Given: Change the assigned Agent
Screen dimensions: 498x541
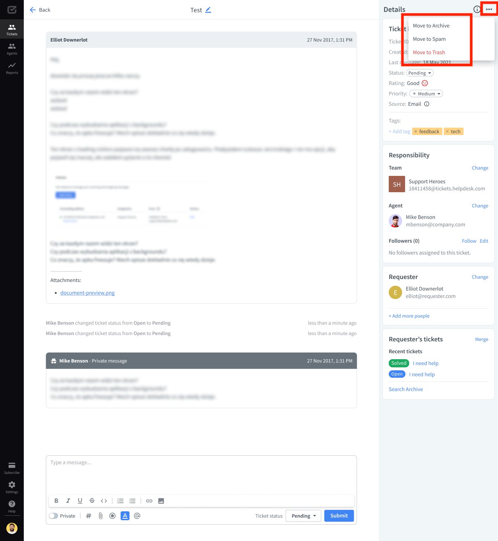Looking at the screenshot, I should pyautogui.click(x=480, y=206).
